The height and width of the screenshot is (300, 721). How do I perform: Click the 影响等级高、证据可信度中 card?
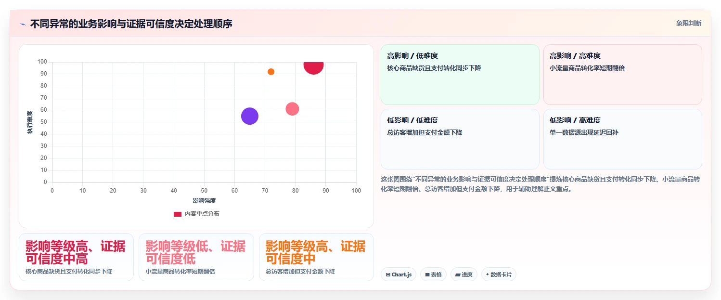(316, 257)
